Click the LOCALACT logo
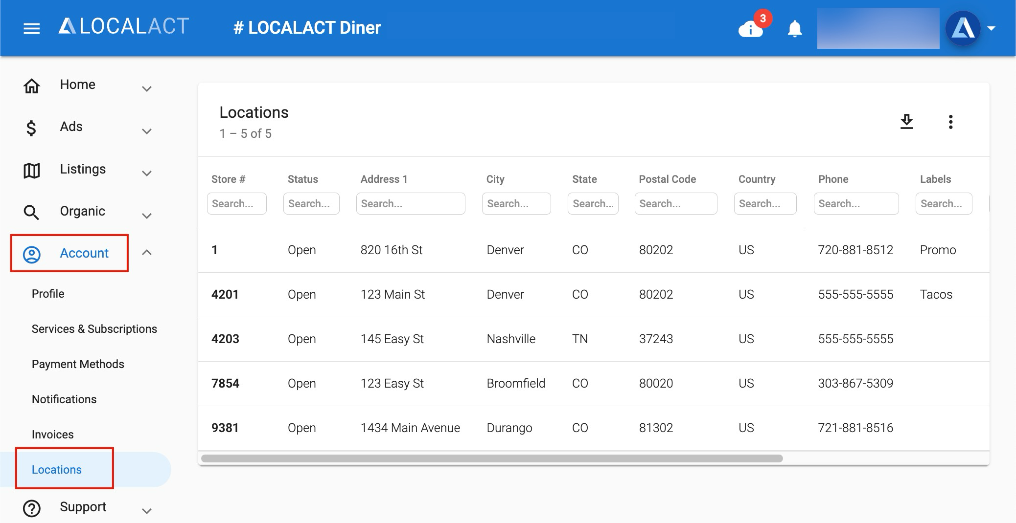The image size is (1016, 523). 124,26
